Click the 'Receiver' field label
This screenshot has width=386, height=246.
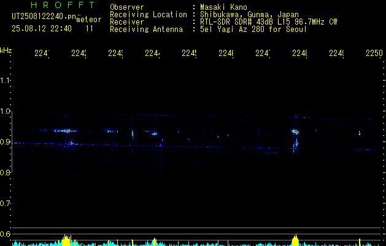point(127,22)
